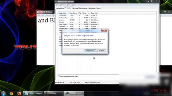Click the Windows Start orb

3,94
